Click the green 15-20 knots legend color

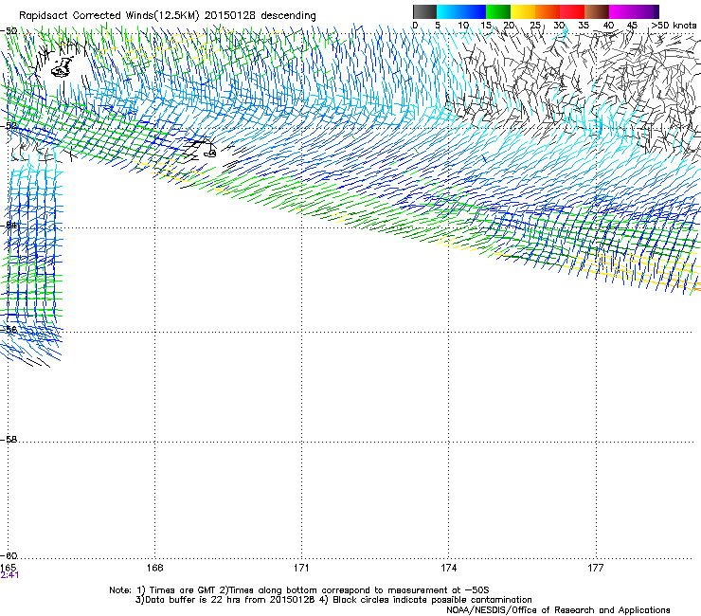[498, 11]
